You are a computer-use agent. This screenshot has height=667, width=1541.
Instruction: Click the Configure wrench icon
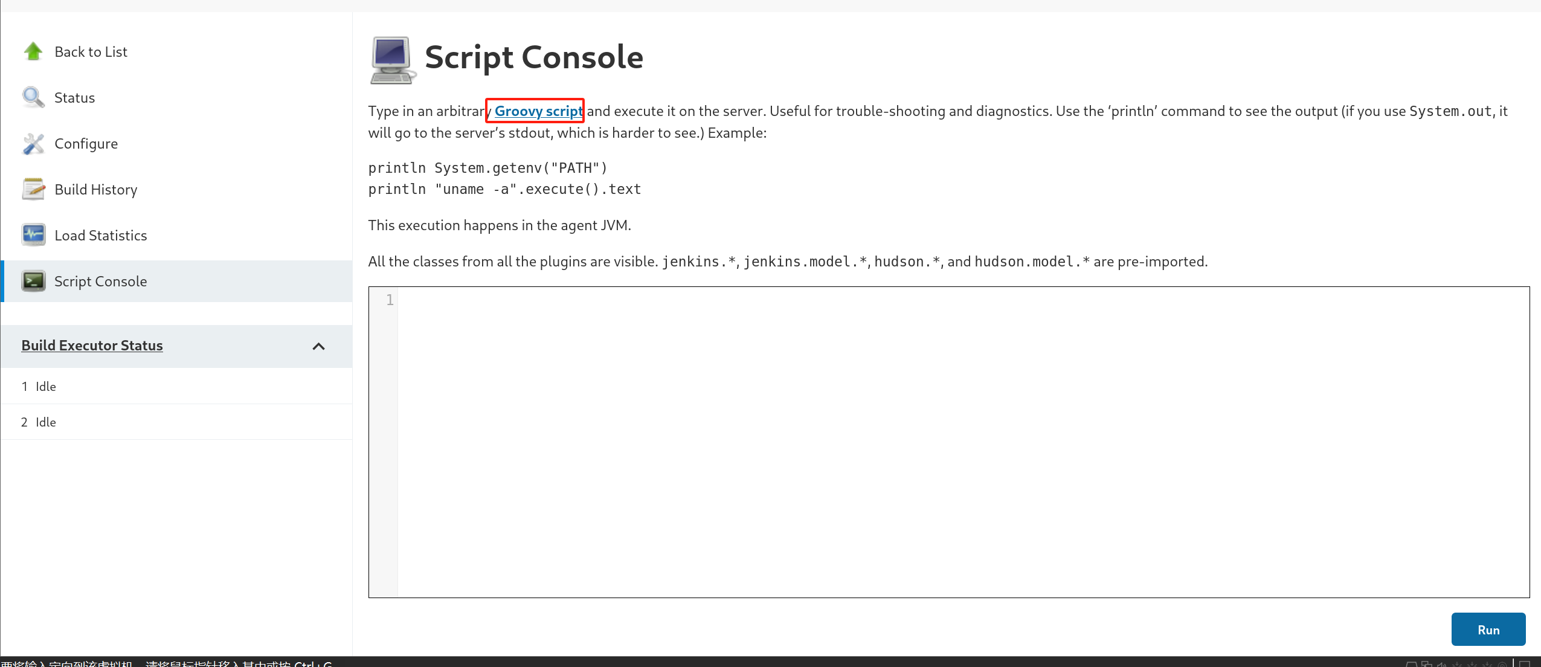point(33,143)
